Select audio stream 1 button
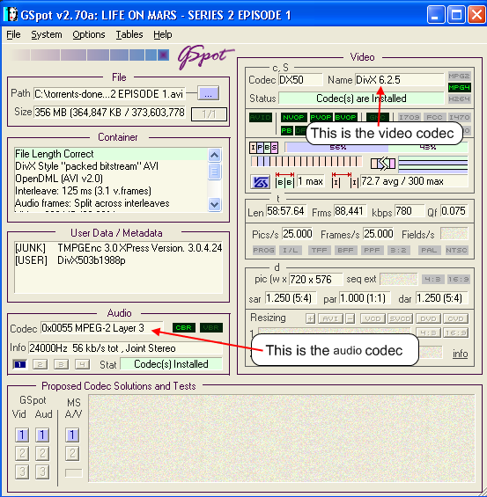This screenshot has height=497, width=487. coord(19,364)
